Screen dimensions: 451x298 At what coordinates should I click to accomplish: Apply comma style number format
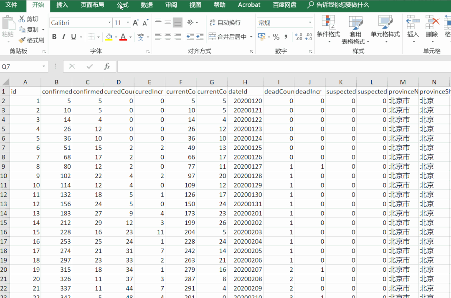point(286,37)
